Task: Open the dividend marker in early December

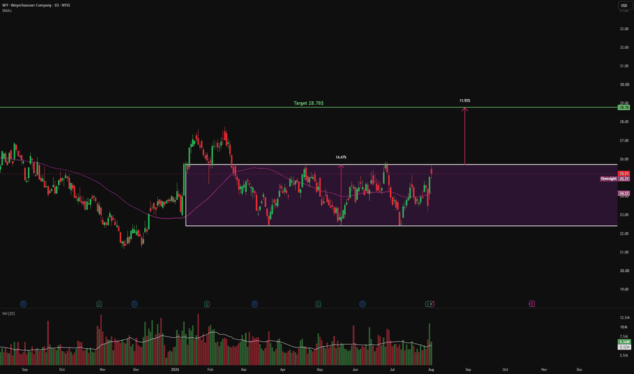Action: tap(135, 304)
